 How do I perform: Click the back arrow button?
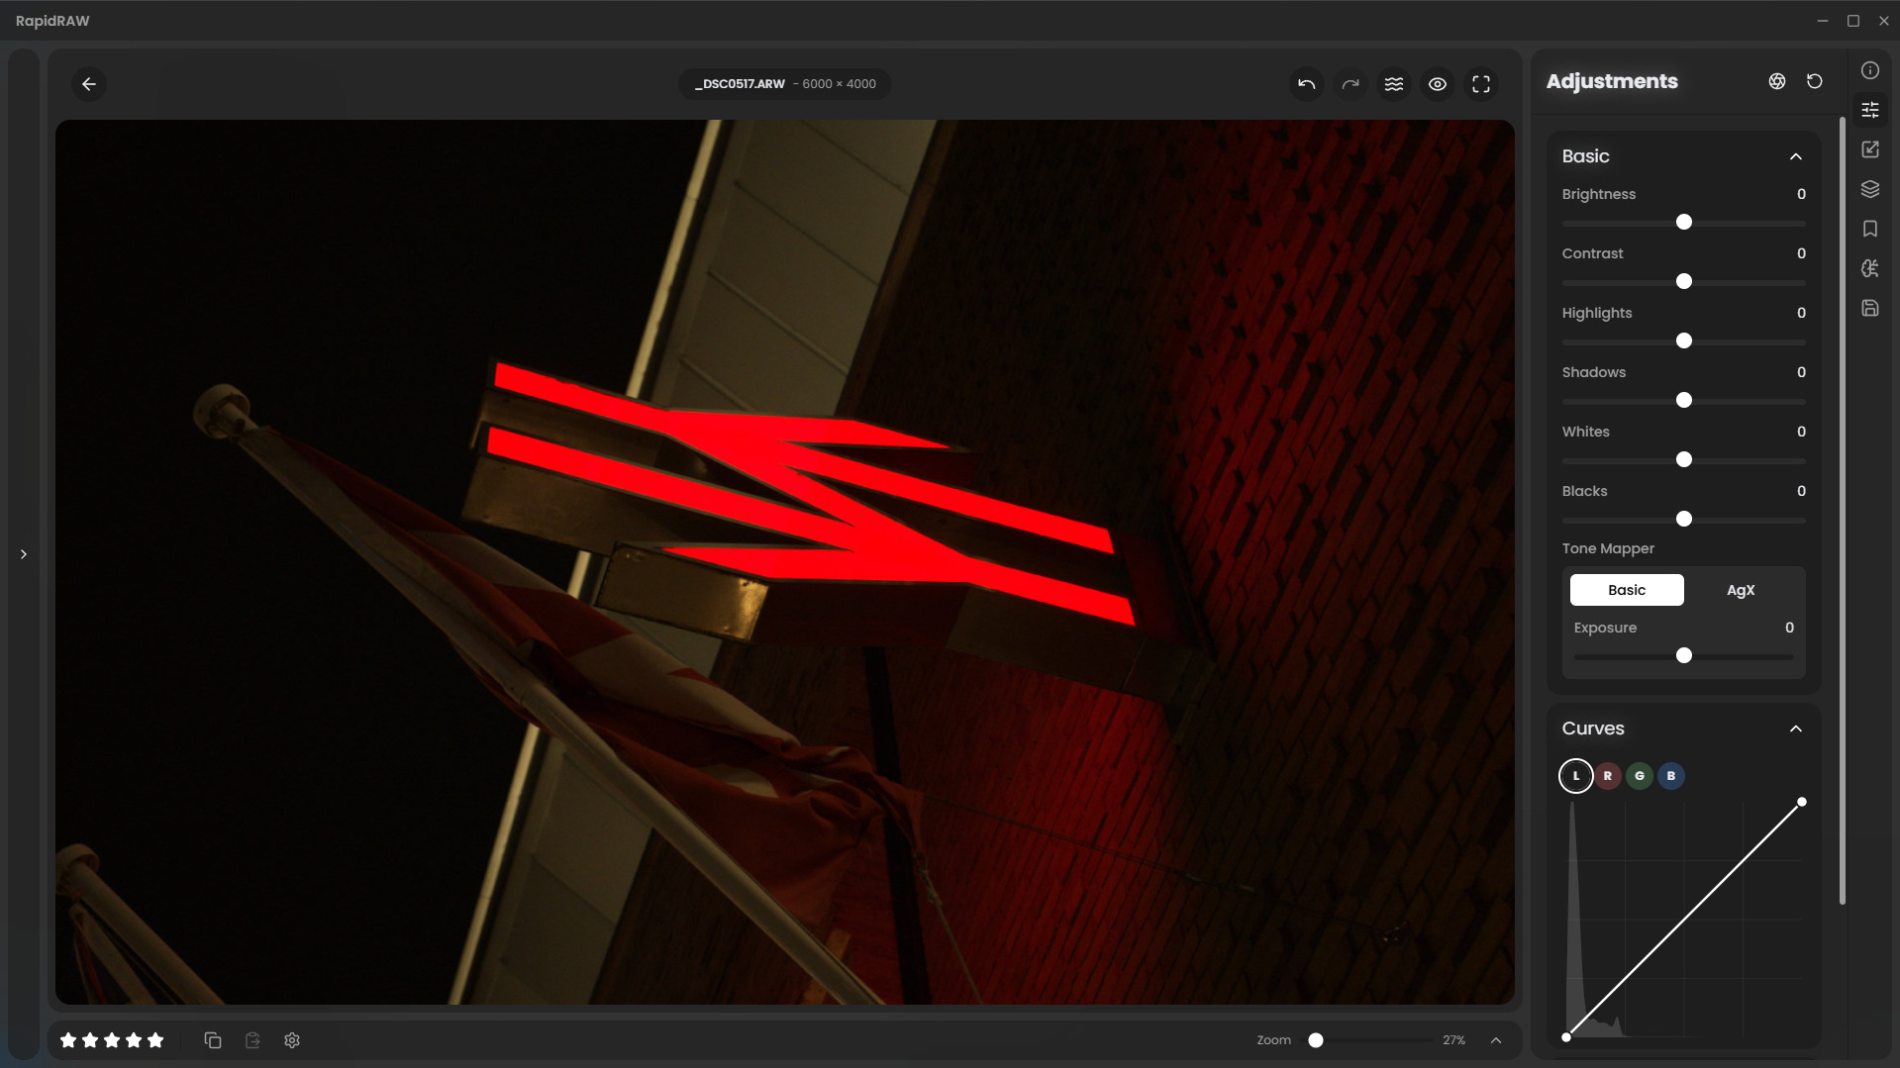89,84
